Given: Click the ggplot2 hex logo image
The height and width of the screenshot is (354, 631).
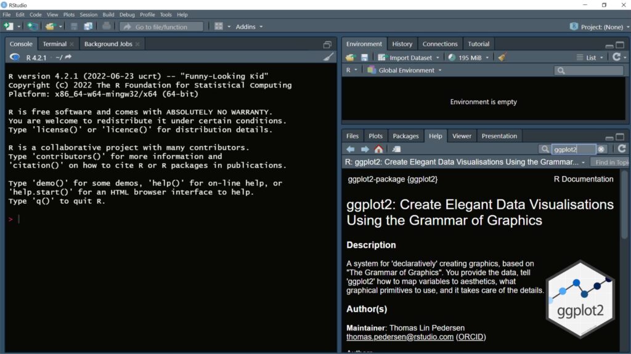Looking at the screenshot, I should click(x=580, y=300).
